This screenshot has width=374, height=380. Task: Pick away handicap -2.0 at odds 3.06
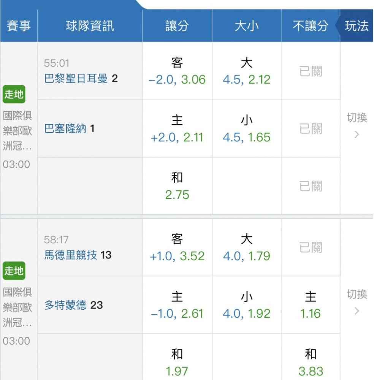pos(177,71)
